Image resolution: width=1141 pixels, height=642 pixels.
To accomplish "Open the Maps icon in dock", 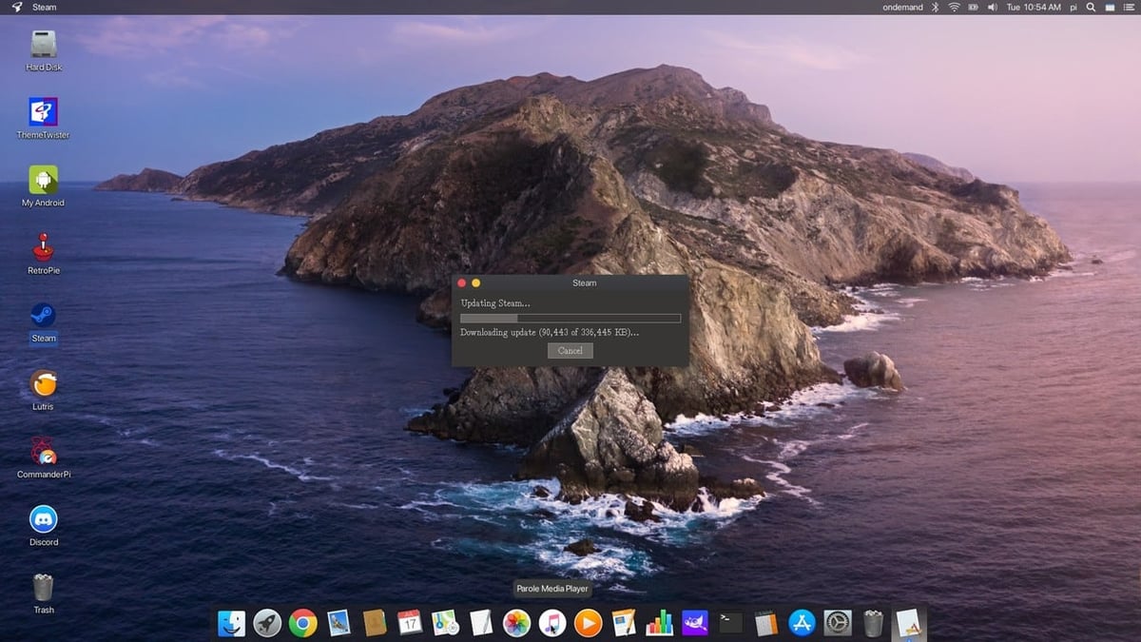I will pyautogui.click(x=446, y=623).
